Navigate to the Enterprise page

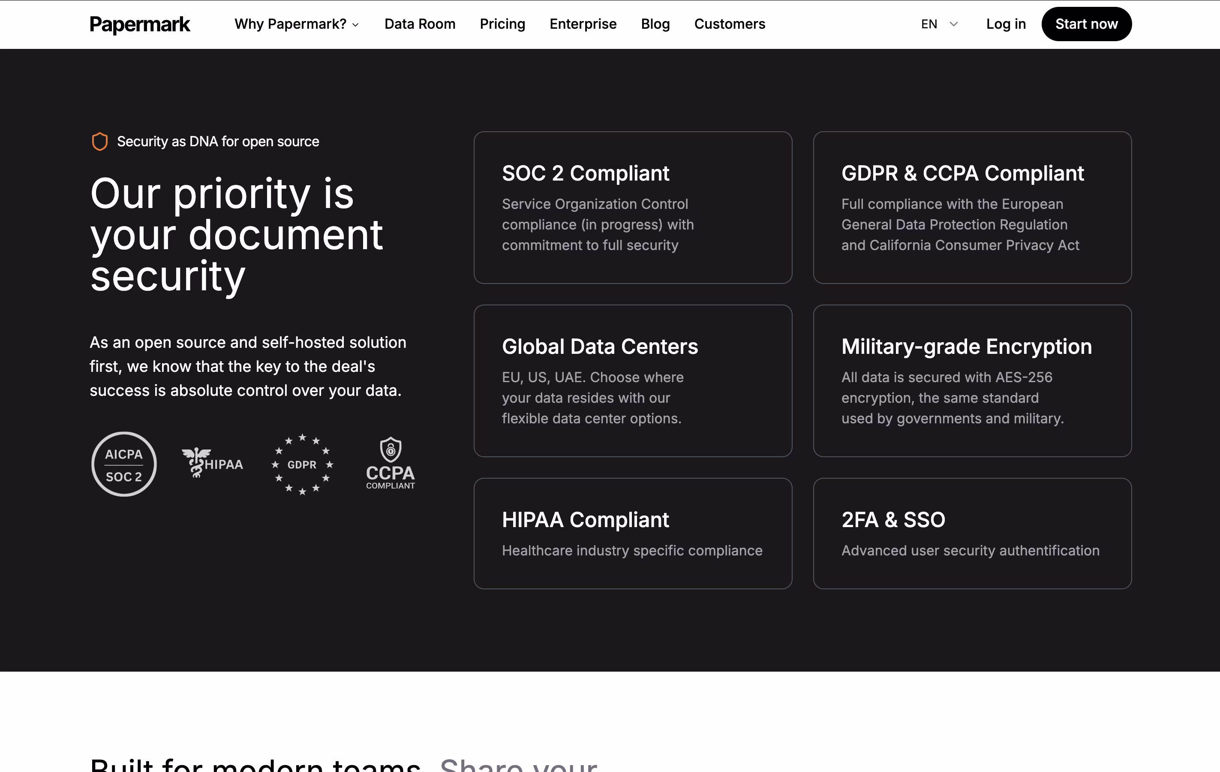point(583,24)
